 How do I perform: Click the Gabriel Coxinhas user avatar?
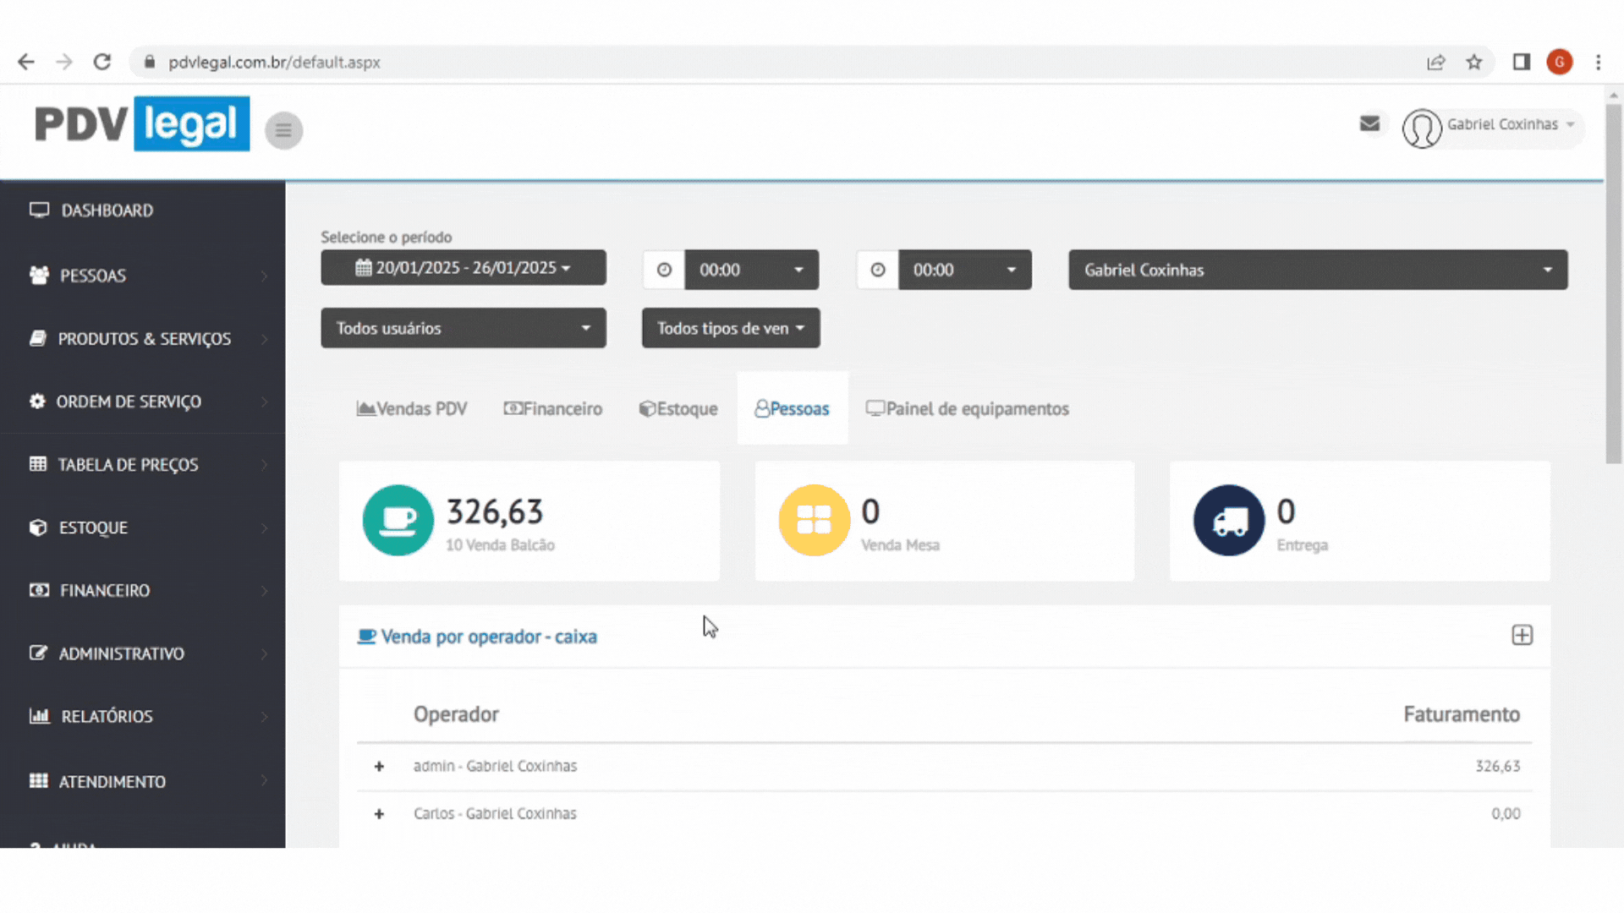[1421, 128]
